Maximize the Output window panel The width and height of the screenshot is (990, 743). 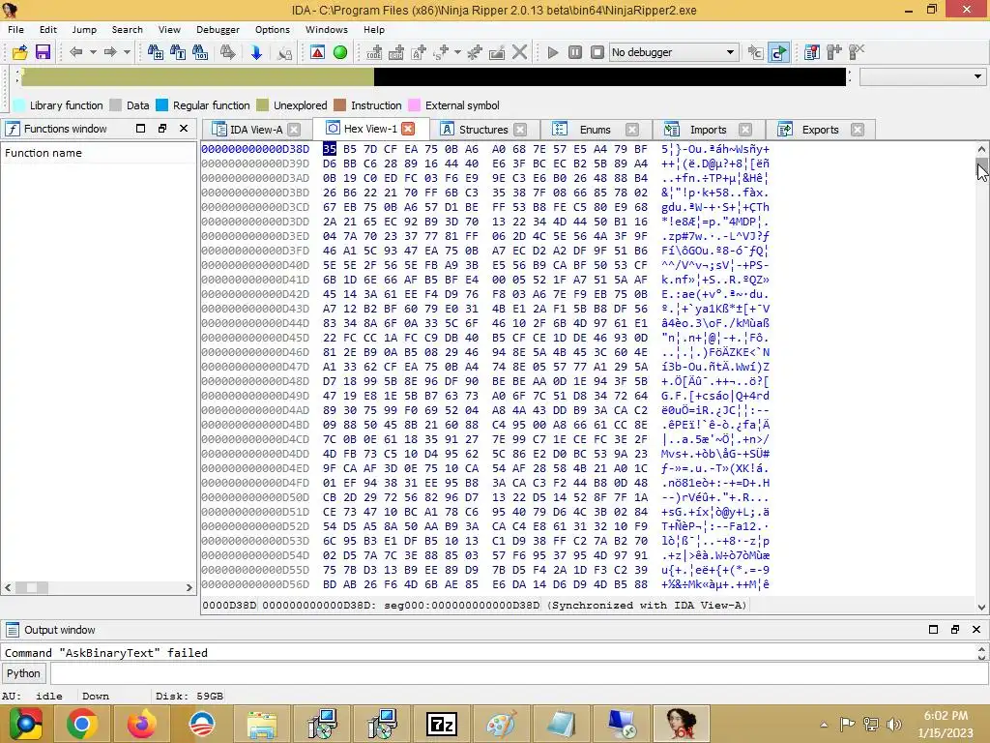[x=933, y=629]
